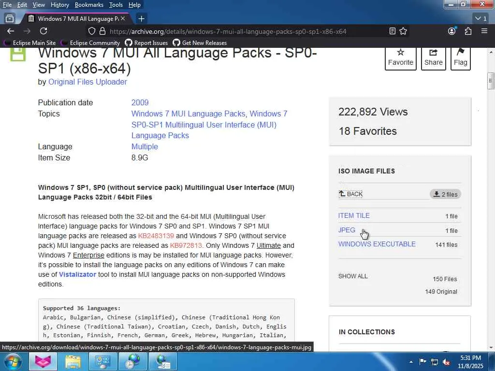
Task: Bookmark this page with star icon
Action: coord(403,31)
